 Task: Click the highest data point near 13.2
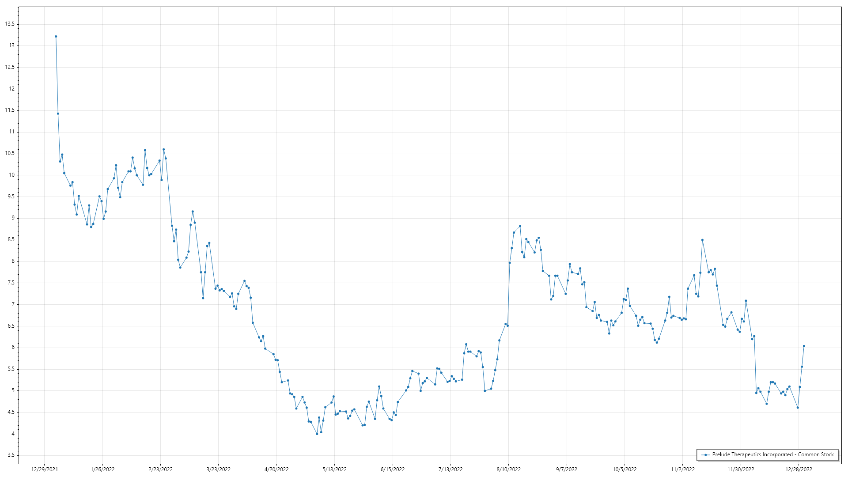(x=56, y=37)
